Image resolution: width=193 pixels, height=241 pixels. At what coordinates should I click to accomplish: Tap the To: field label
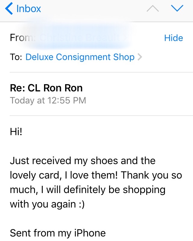(16, 57)
